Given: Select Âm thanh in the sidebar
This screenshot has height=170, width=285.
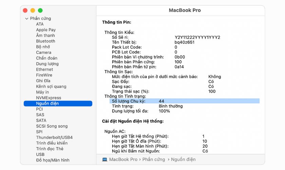Looking at the screenshot, I should (45, 35).
